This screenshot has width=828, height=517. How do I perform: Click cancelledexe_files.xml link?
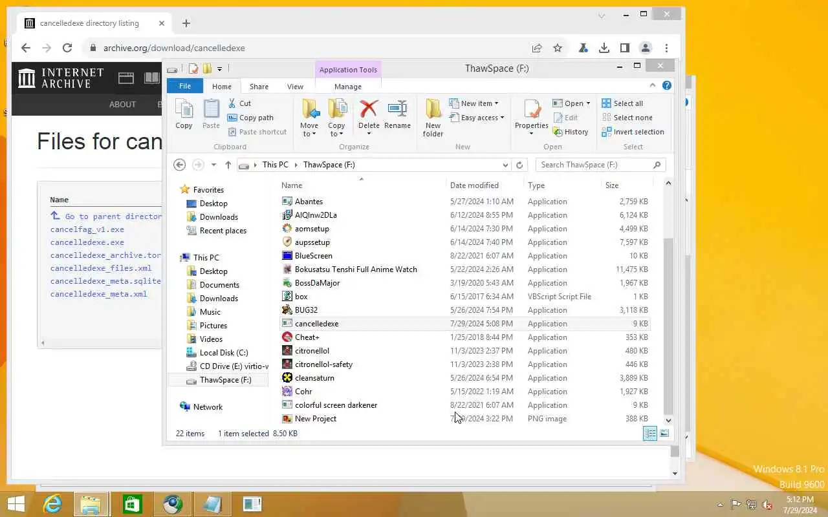coord(101,268)
